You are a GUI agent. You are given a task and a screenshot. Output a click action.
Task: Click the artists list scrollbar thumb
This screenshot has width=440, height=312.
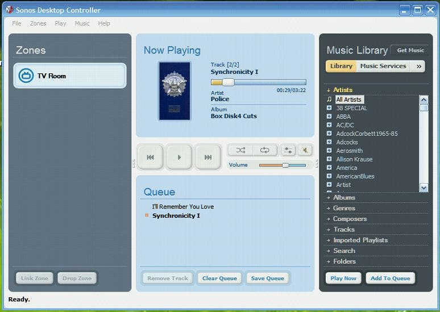coord(424,108)
